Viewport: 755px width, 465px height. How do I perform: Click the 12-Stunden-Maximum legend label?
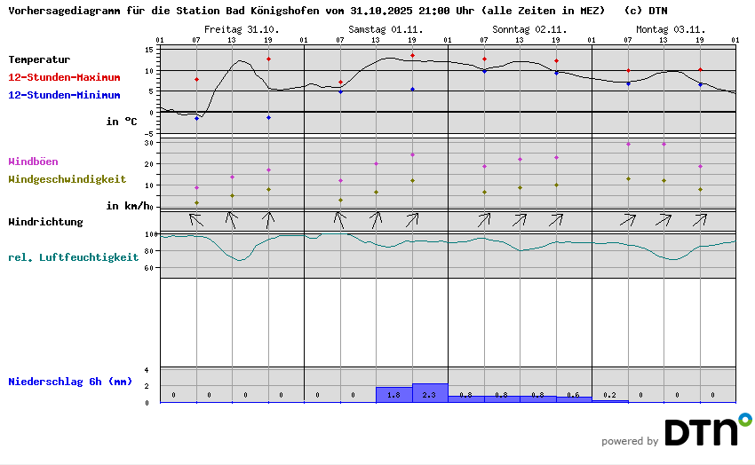(64, 77)
